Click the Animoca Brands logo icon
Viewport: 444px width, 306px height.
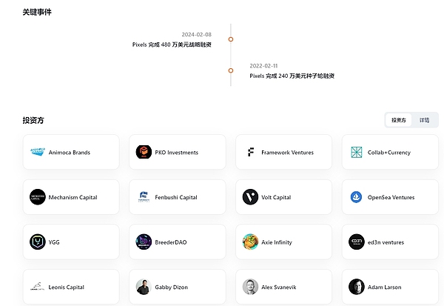[x=38, y=153]
